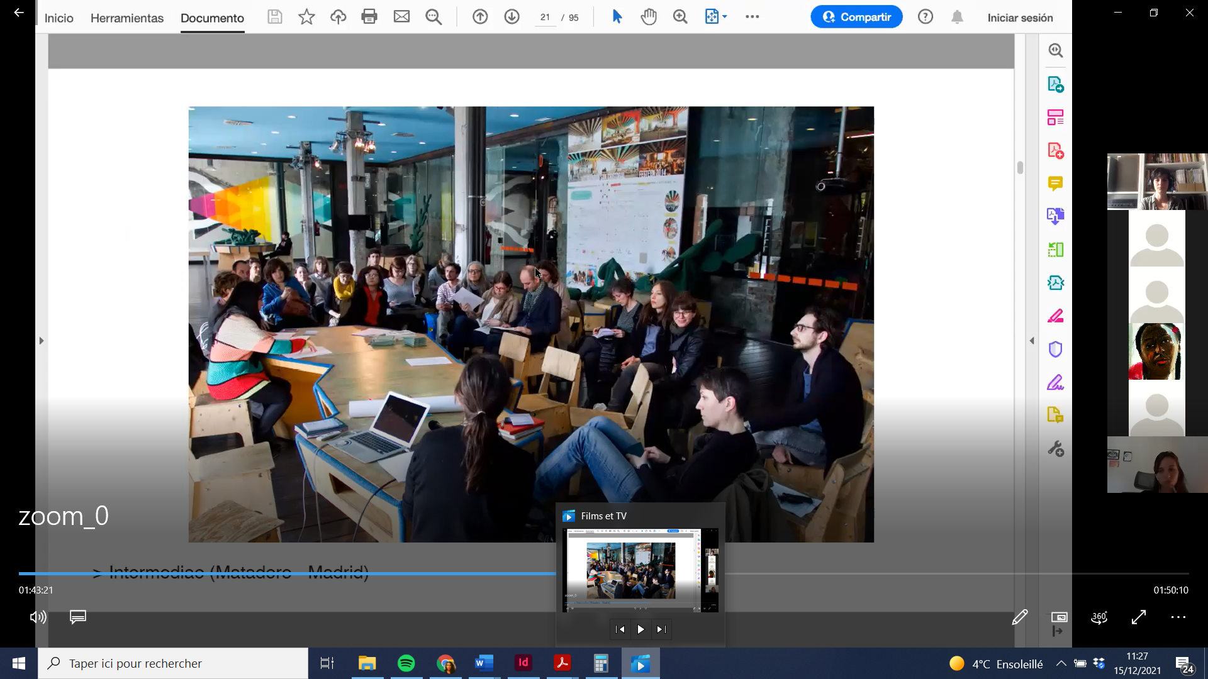Open the fit page dropdown arrow
Viewport: 1208px width, 679px height.
click(x=725, y=17)
